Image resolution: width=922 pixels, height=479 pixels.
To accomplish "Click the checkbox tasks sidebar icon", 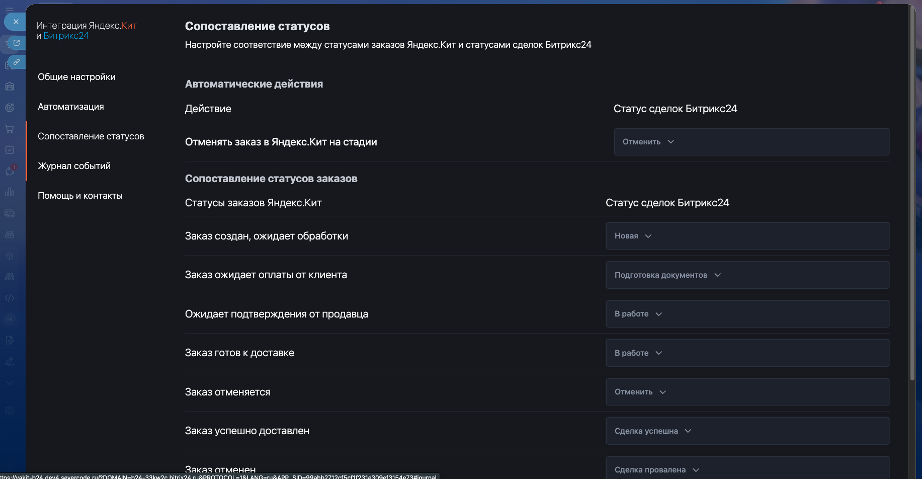I will pyautogui.click(x=10, y=150).
